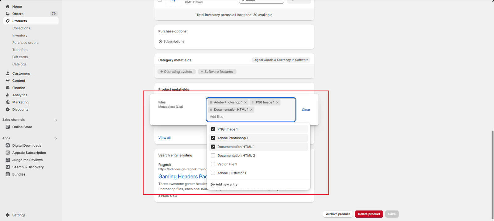Click the red Delete product button
This screenshot has height=221, width=494.
(369, 214)
